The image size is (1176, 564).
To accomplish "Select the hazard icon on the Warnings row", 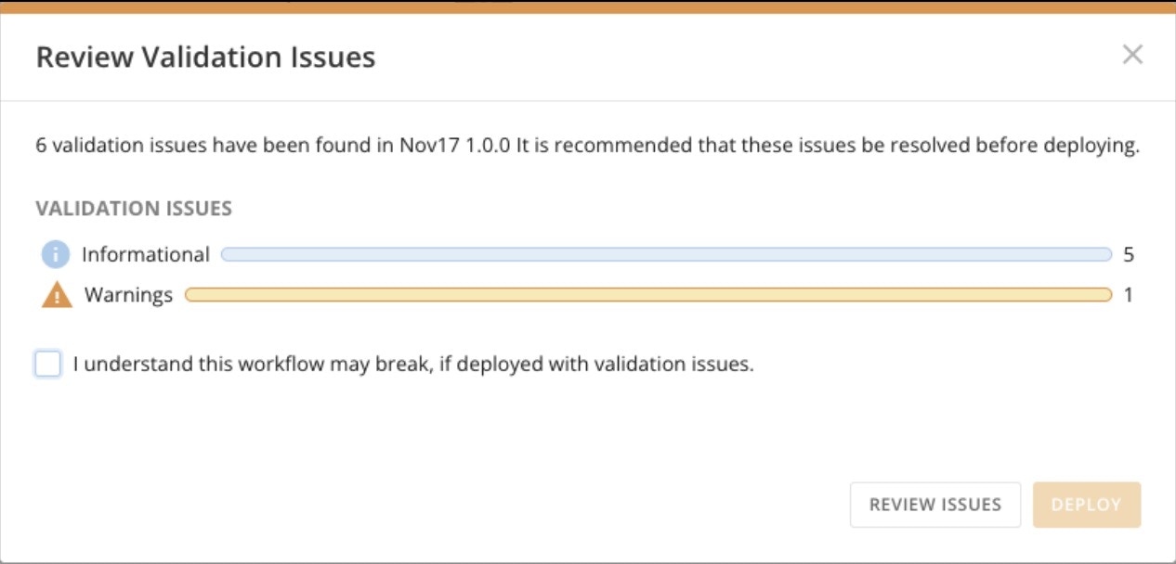I will [x=54, y=293].
